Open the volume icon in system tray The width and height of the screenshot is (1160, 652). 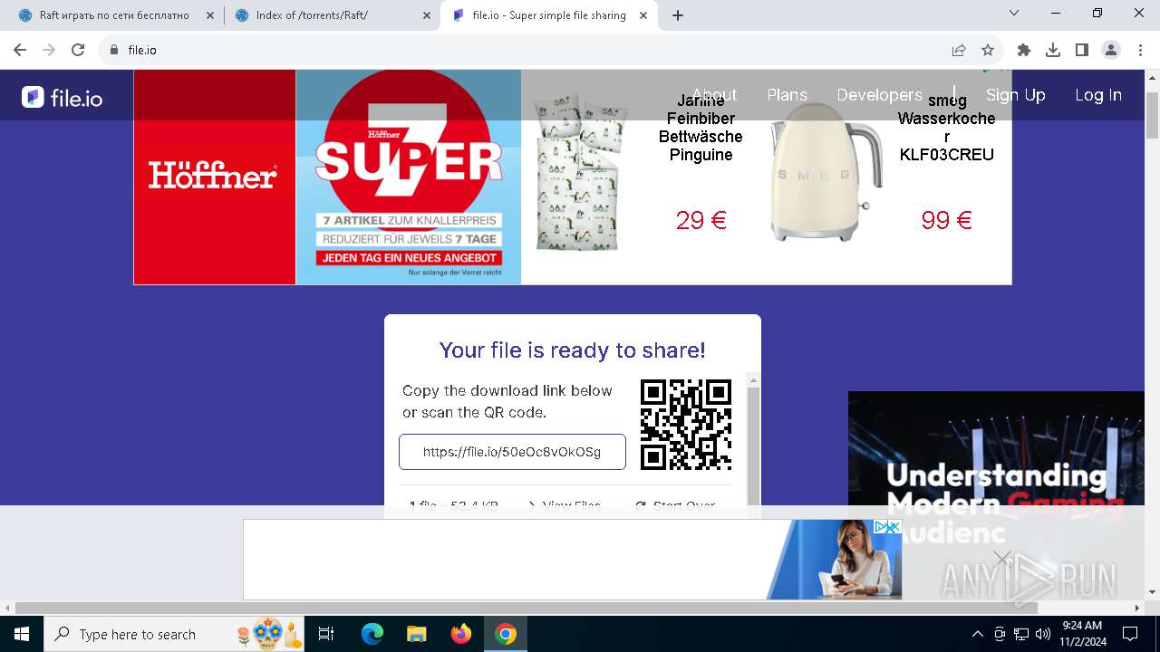[1043, 634]
